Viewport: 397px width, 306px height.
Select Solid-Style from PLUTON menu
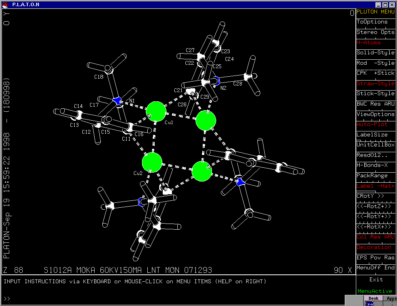coord(375,53)
